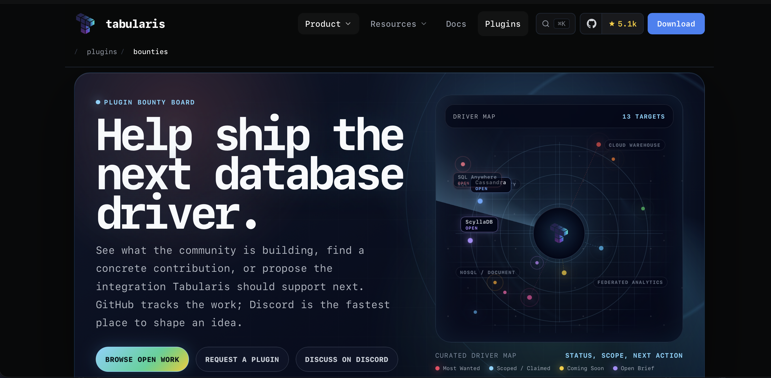Click the tabularis cube logo
The image size is (771, 378).
point(85,23)
